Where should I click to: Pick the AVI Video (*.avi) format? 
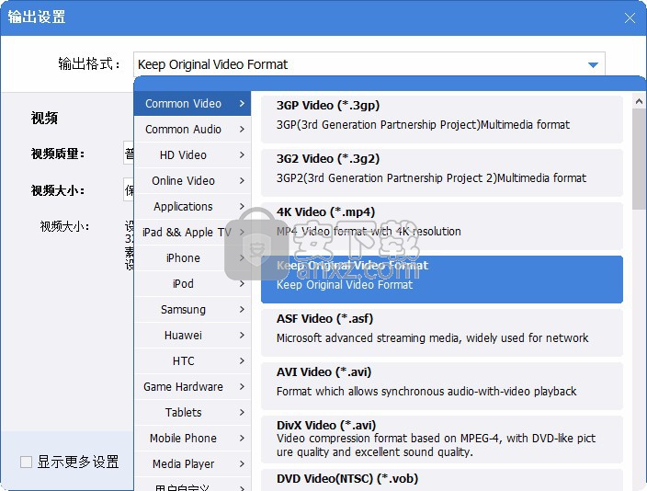click(x=442, y=385)
